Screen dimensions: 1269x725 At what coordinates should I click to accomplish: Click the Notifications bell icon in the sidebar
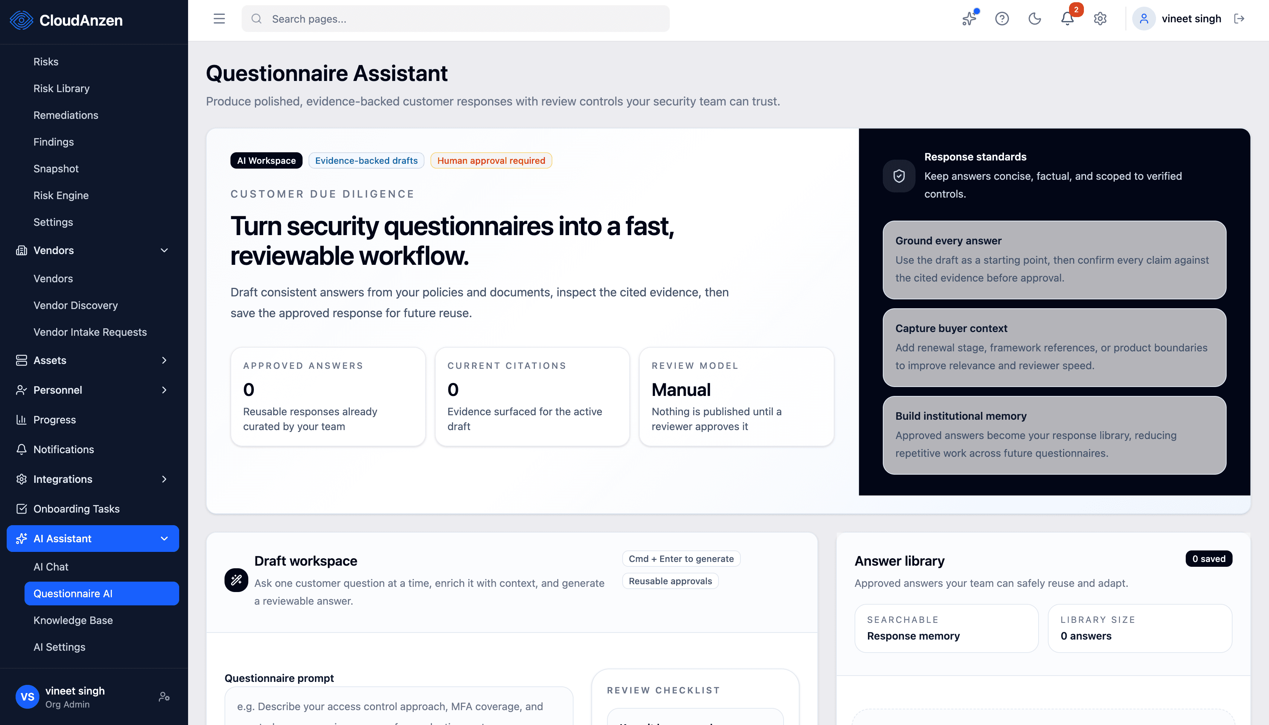pos(22,449)
